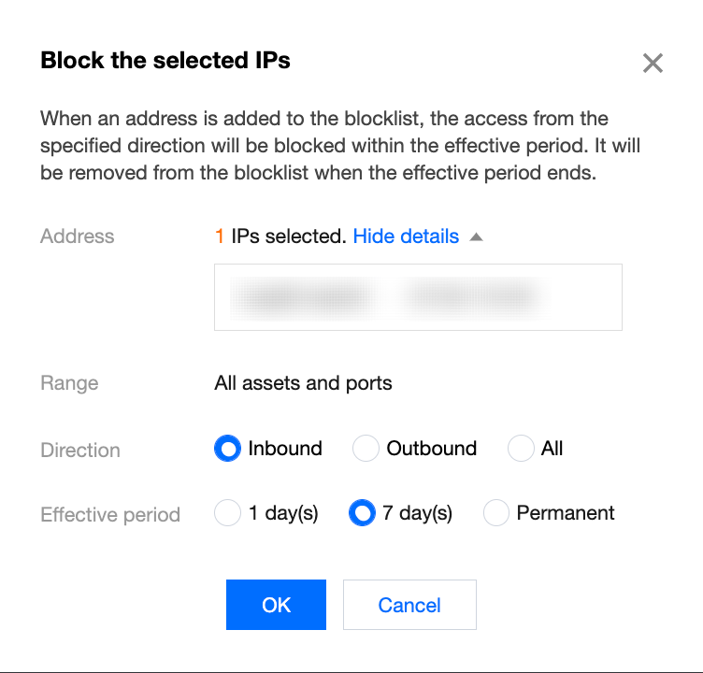Collapse the IP details triangle arrow
This screenshot has height=673, width=703.
[x=476, y=237]
